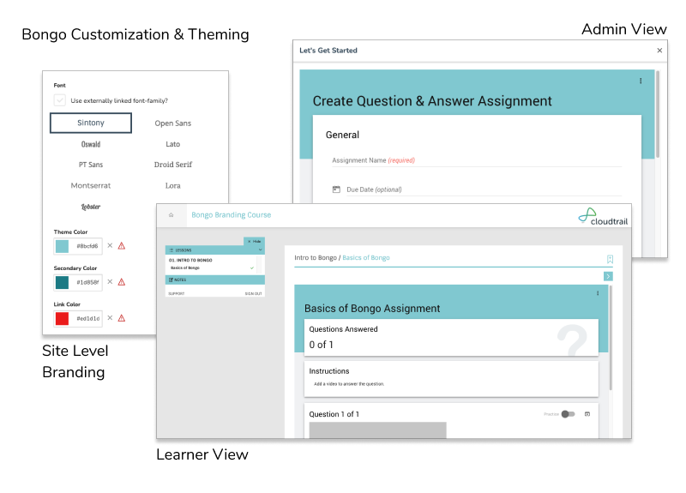The width and height of the screenshot is (686, 493).
Task: Clear the Link Color value
Action: (x=110, y=318)
